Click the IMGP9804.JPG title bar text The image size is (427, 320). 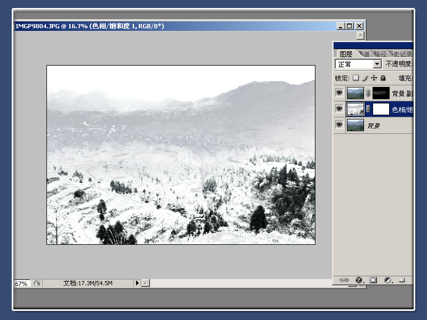pyautogui.click(x=90, y=26)
